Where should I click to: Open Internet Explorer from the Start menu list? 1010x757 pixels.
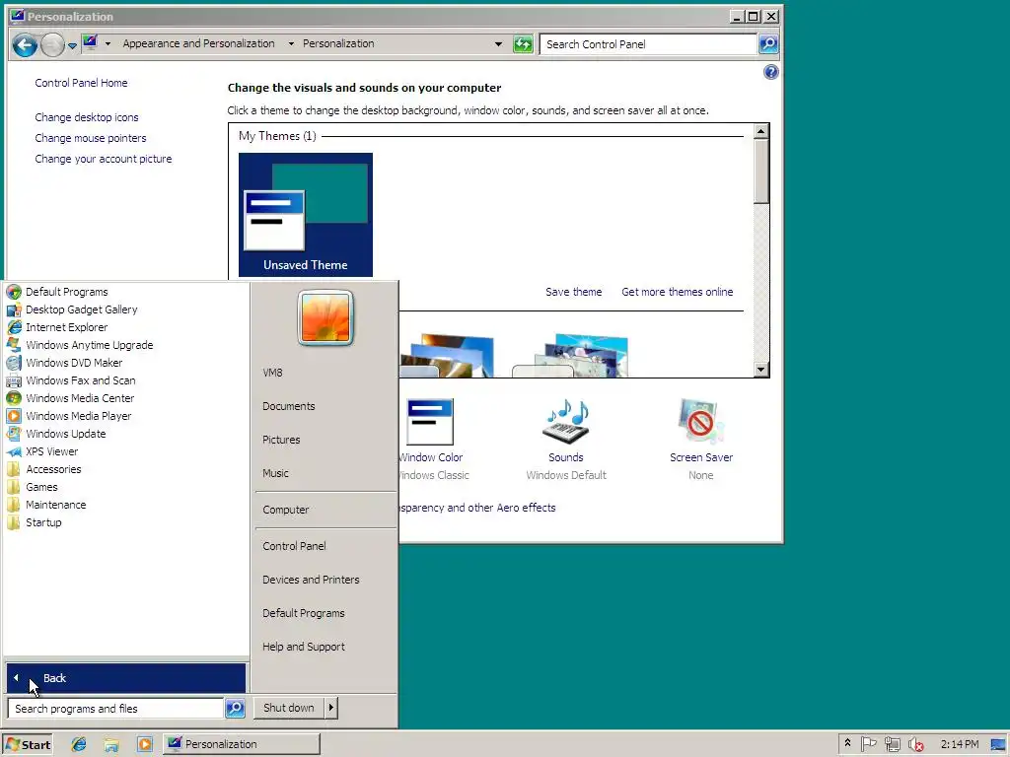66,327
